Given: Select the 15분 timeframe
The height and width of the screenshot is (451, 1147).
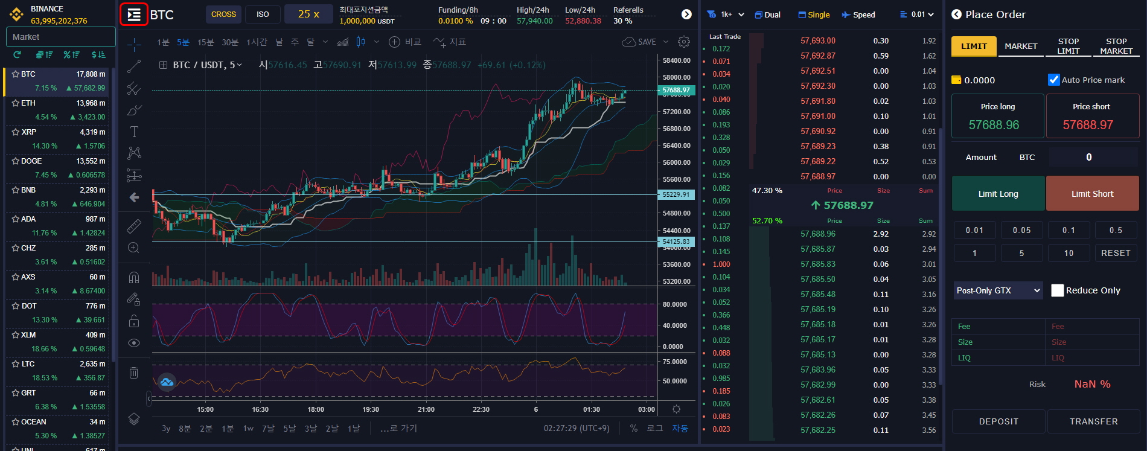Looking at the screenshot, I should pos(205,42).
